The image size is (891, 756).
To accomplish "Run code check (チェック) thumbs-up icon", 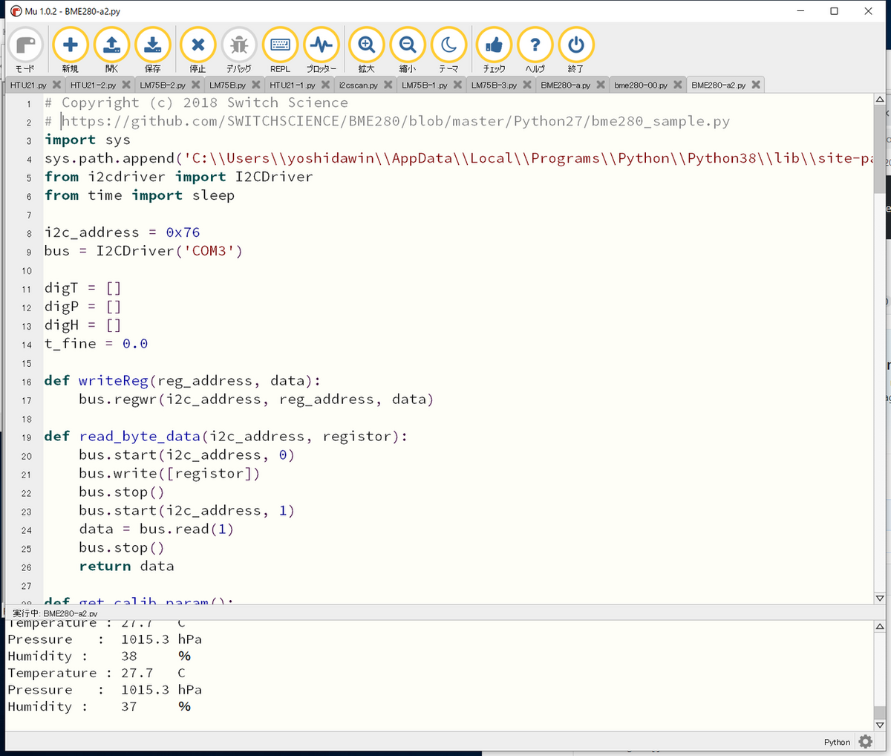I will pos(494,46).
